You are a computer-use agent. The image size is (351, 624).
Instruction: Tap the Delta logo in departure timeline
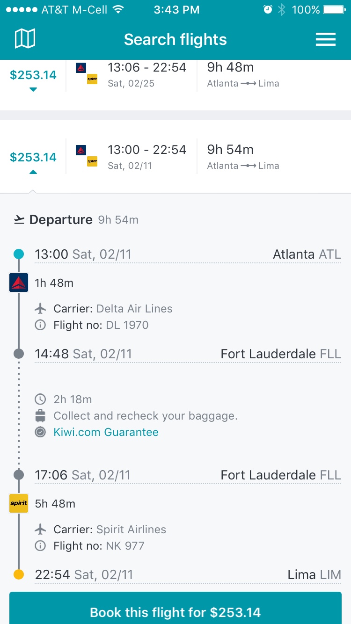pyautogui.click(x=19, y=283)
